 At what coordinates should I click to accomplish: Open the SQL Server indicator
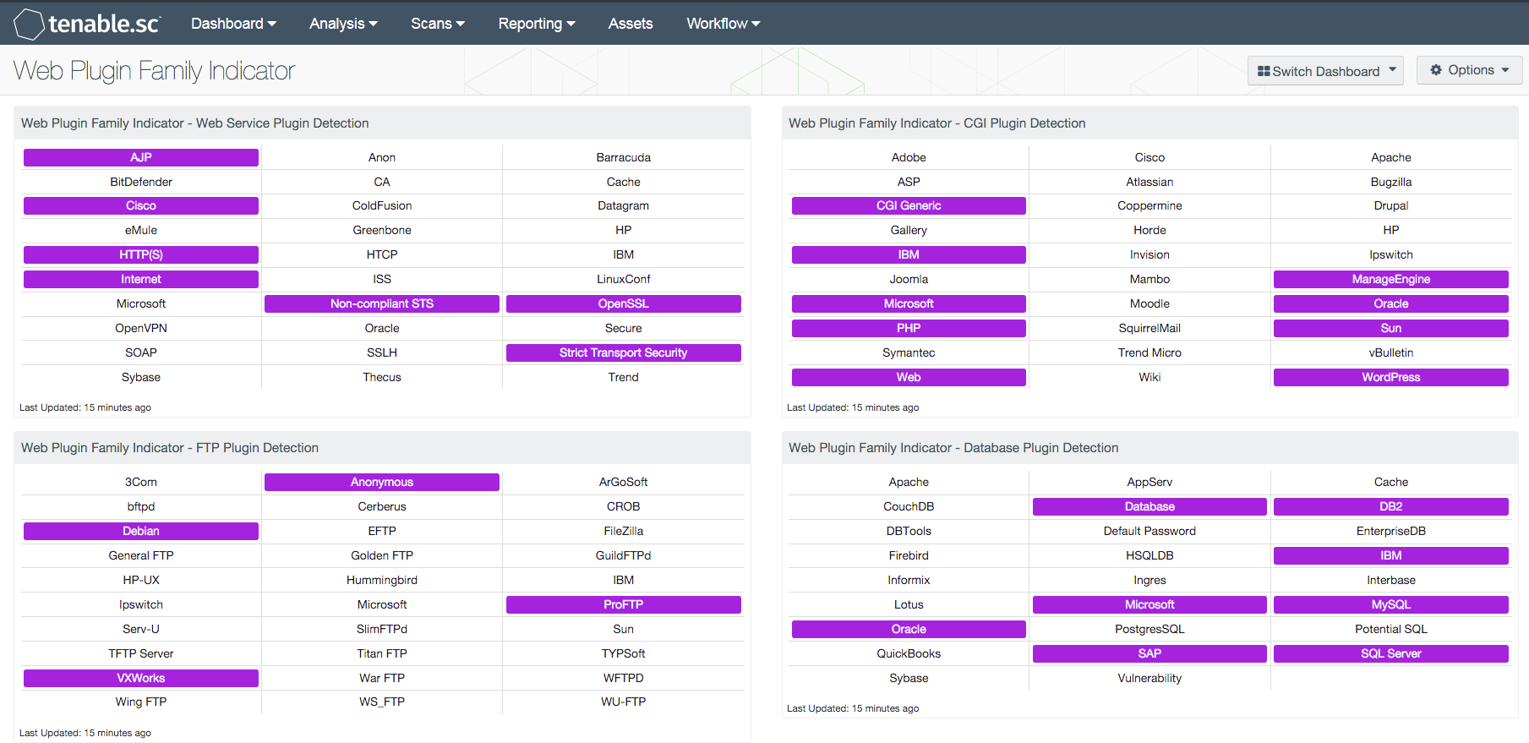(1391, 653)
